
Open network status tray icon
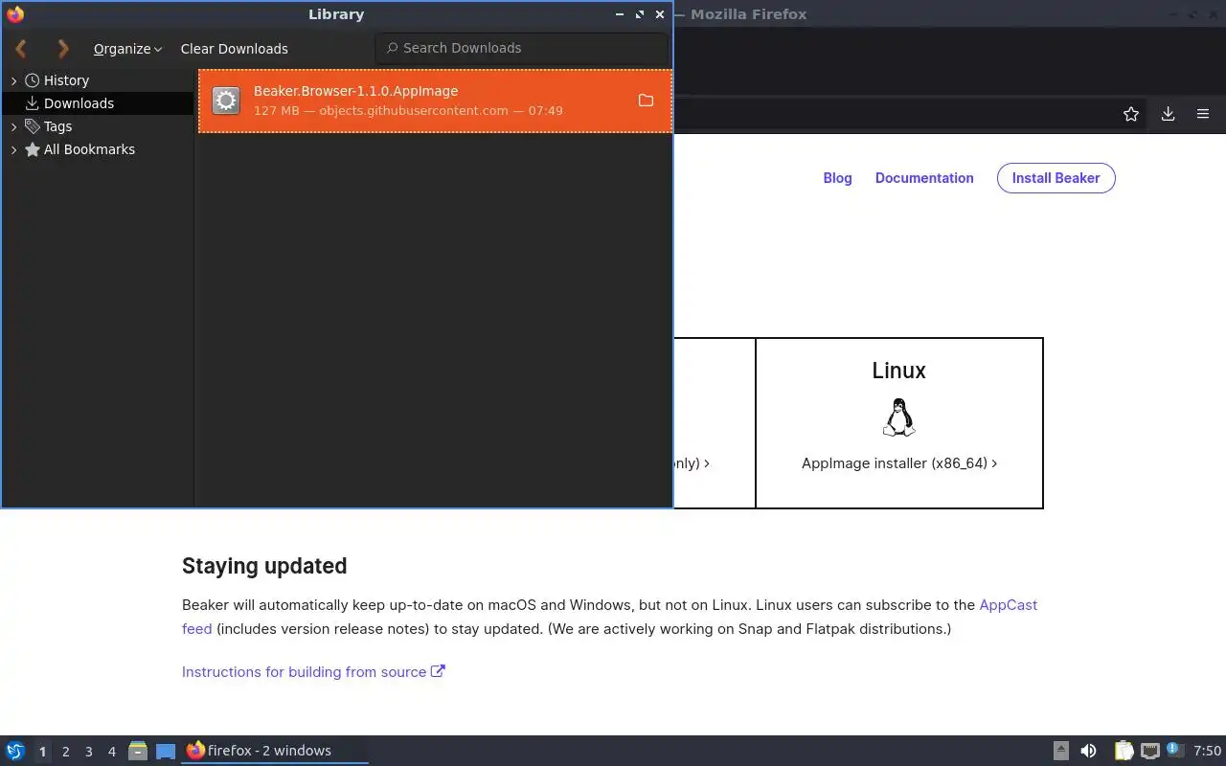[x=1149, y=751]
